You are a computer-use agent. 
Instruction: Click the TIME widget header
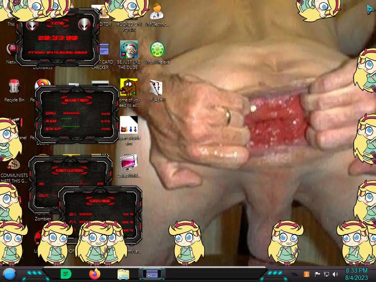coord(58,23)
